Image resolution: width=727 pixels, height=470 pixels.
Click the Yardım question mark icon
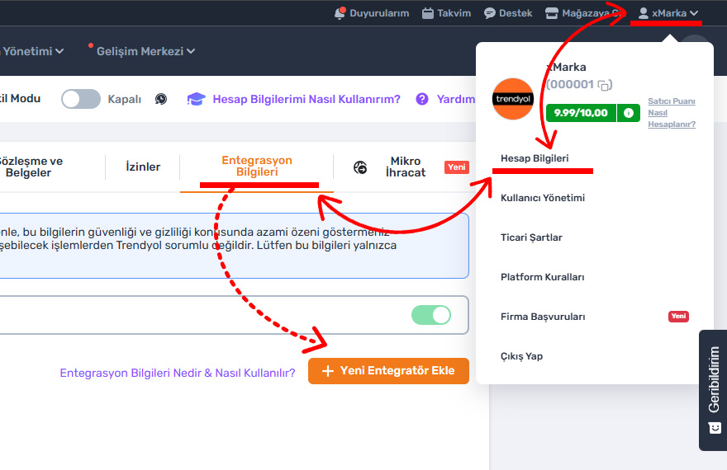point(422,99)
